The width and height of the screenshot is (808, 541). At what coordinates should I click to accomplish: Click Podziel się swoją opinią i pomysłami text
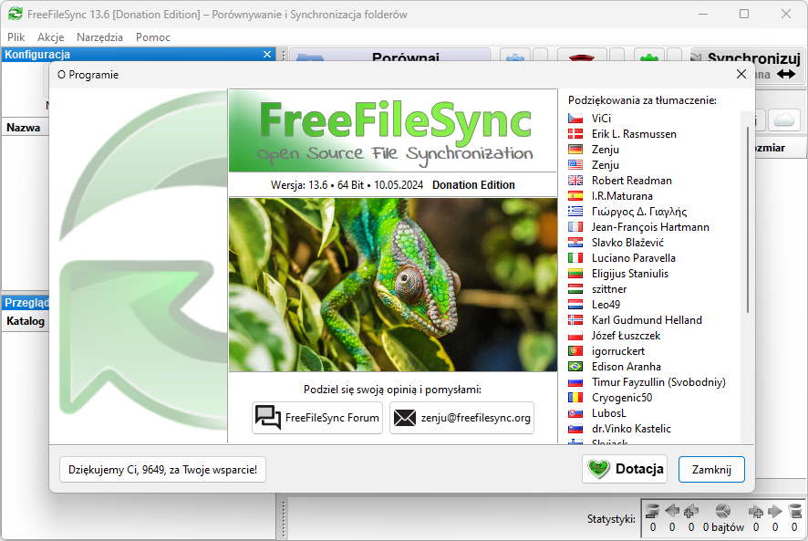(x=392, y=390)
